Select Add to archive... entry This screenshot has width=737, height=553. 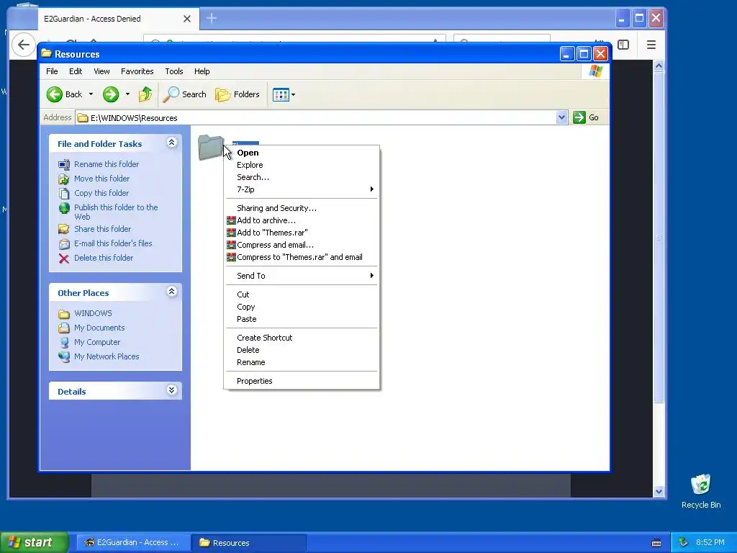pyautogui.click(x=302, y=220)
